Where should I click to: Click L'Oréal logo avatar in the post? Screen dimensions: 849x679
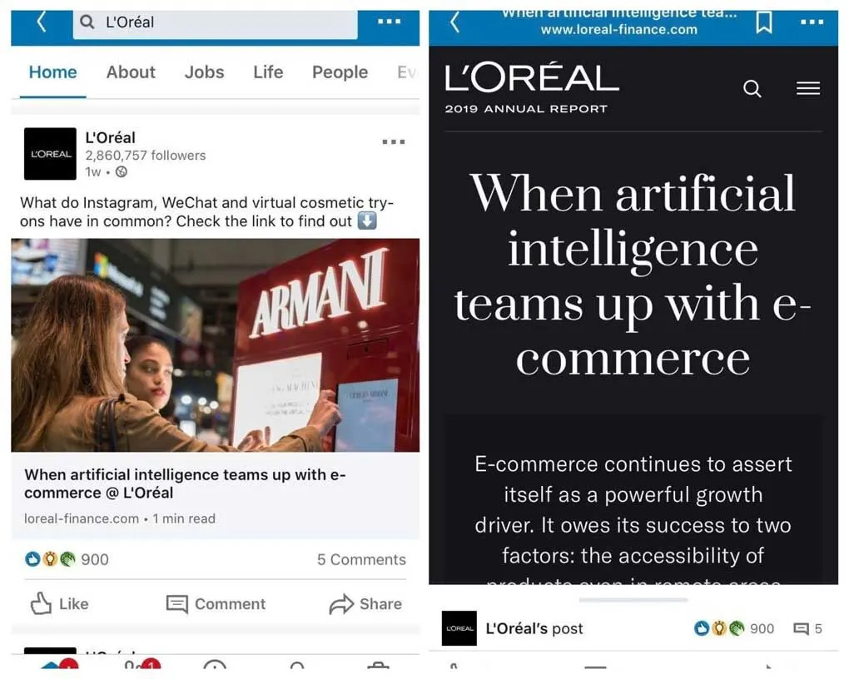pyautogui.click(x=50, y=154)
